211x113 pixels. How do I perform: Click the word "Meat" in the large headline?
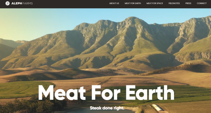[62, 93]
